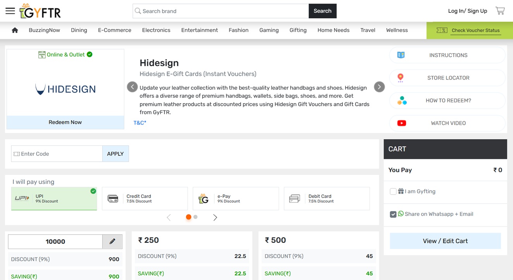Open the T&C* link
The image size is (513, 280).
[140, 123]
